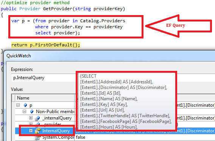Click the _internalQuery field icon
Viewport: 215px width, 141px height.
click(x=37, y=118)
